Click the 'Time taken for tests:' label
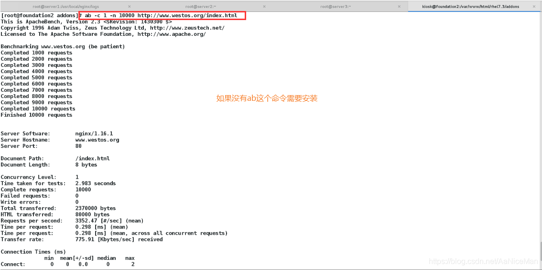Screen dimensions: 542x270 click(x=33, y=184)
